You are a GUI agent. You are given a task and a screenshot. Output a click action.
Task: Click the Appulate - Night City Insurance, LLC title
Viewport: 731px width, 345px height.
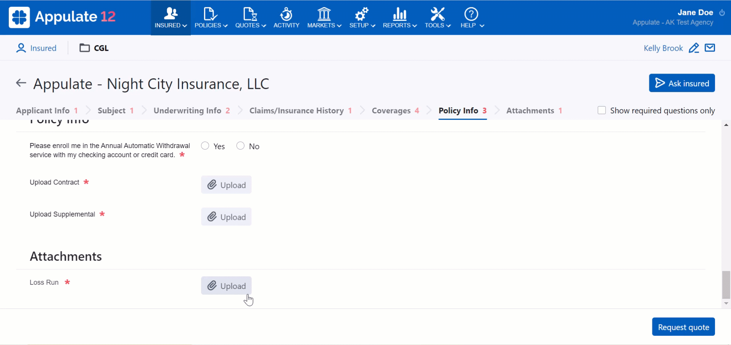pos(151,84)
